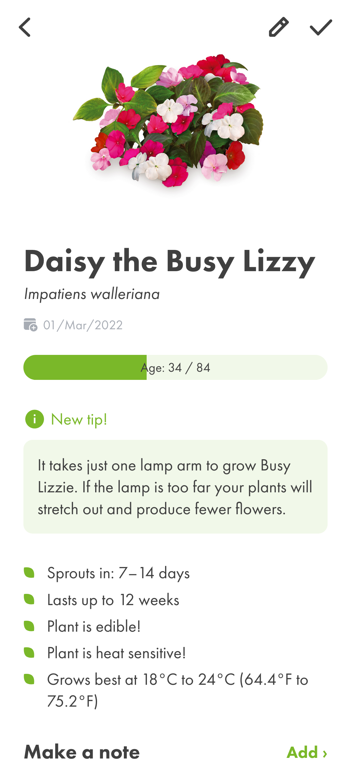Confirm with the checkmark icon
The image size is (351, 761).
coord(321,27)
